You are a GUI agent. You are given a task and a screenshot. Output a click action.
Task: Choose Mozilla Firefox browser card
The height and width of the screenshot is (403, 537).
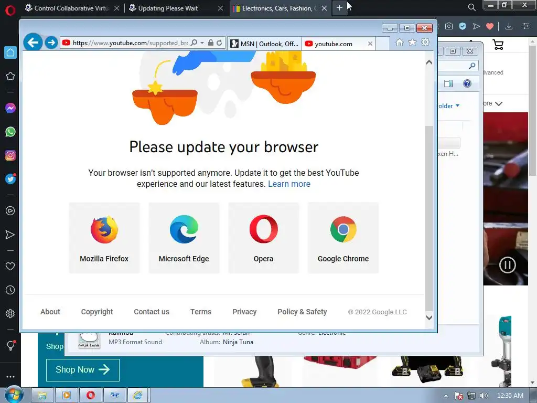[x=104, y=238]
